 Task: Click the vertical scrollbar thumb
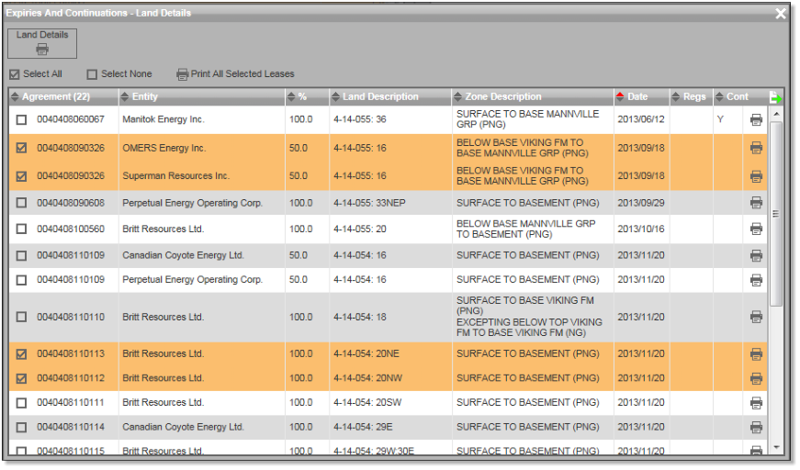click(x=776, y=214)
